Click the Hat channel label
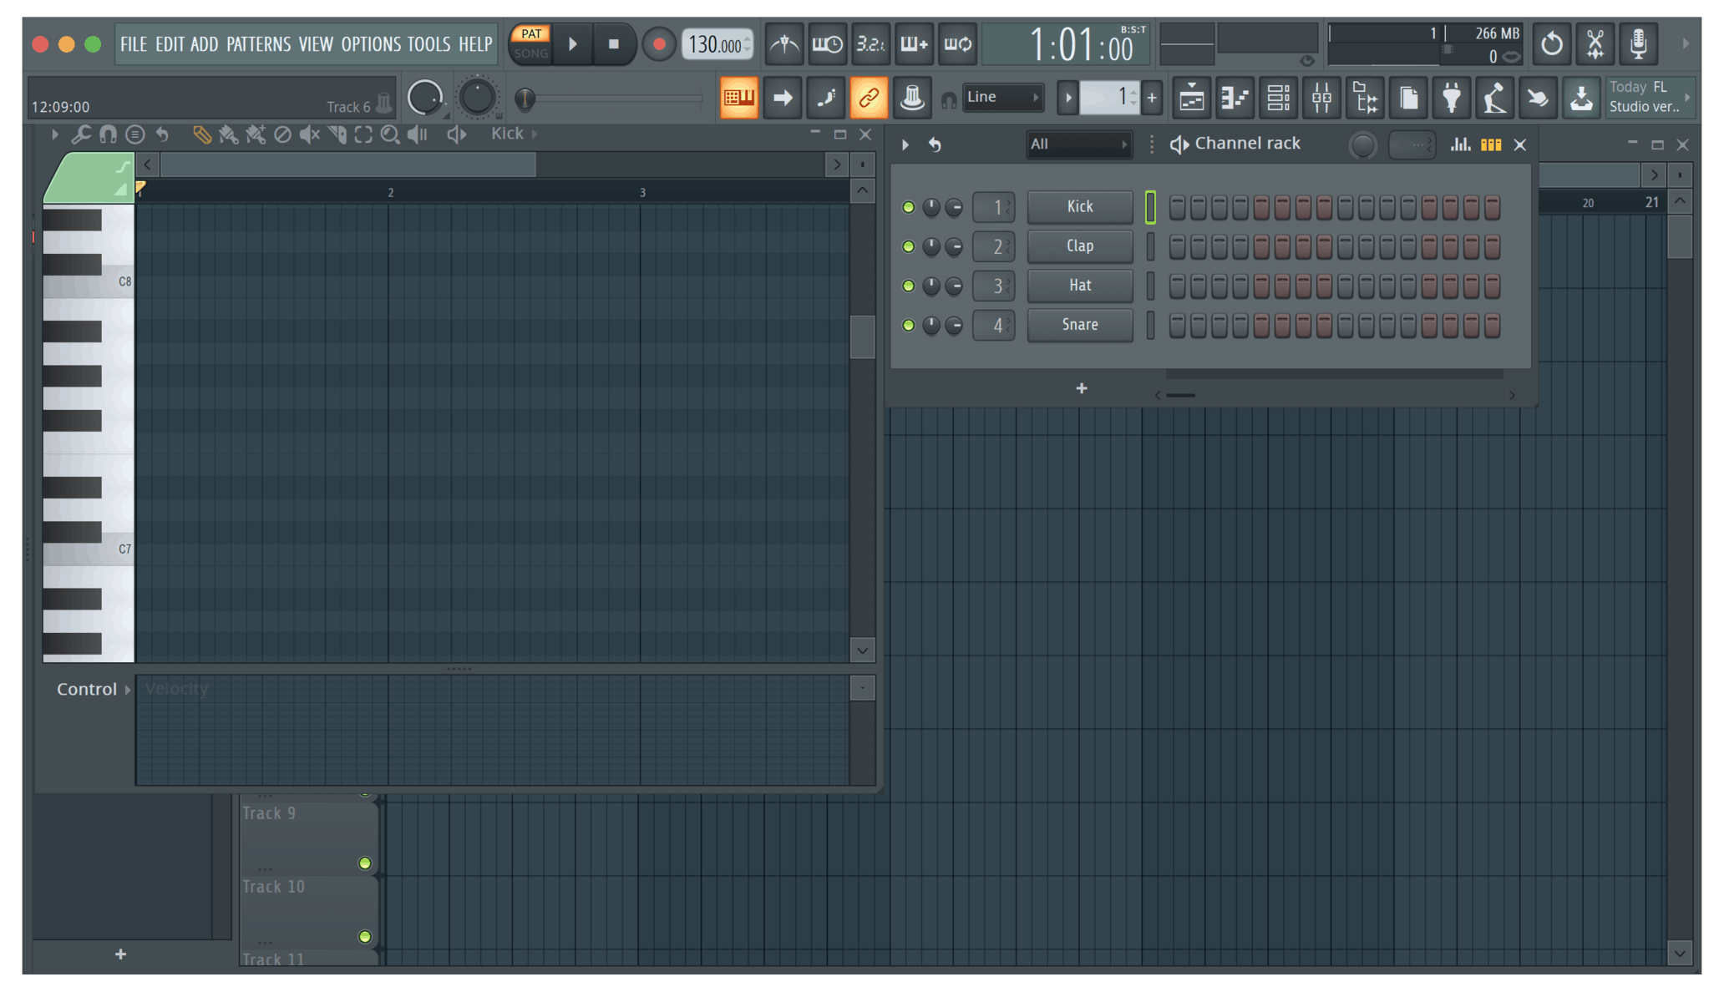 [1077, 285]
